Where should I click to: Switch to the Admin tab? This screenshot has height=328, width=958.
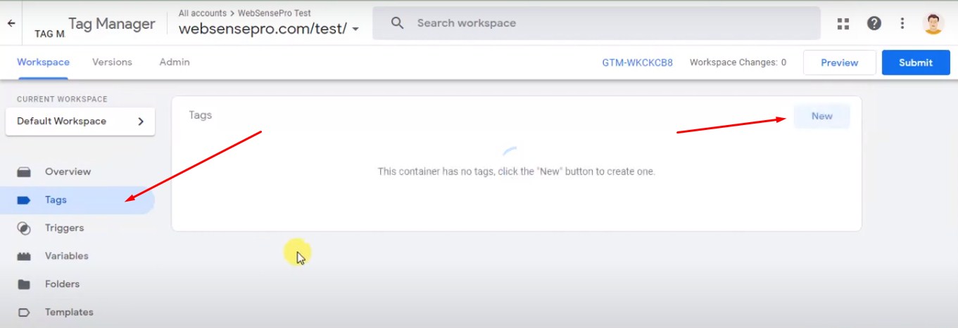[175, 62]
